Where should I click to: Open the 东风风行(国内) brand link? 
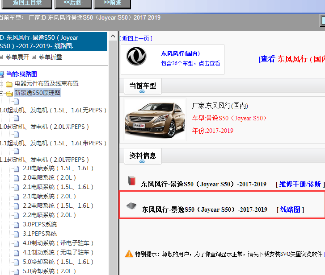point(181,54)
